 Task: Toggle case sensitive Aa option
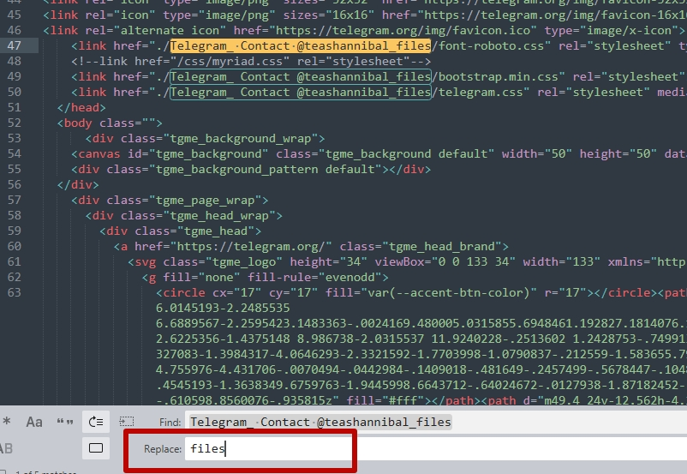(x=34, y=422)
